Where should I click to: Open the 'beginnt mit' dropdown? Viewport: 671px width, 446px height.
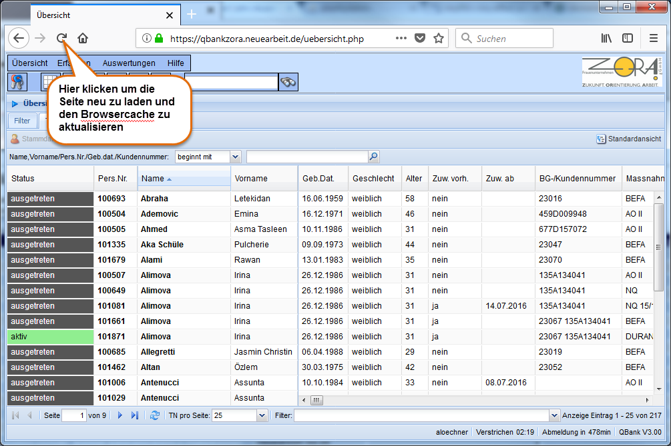click(x=236, y=157)
